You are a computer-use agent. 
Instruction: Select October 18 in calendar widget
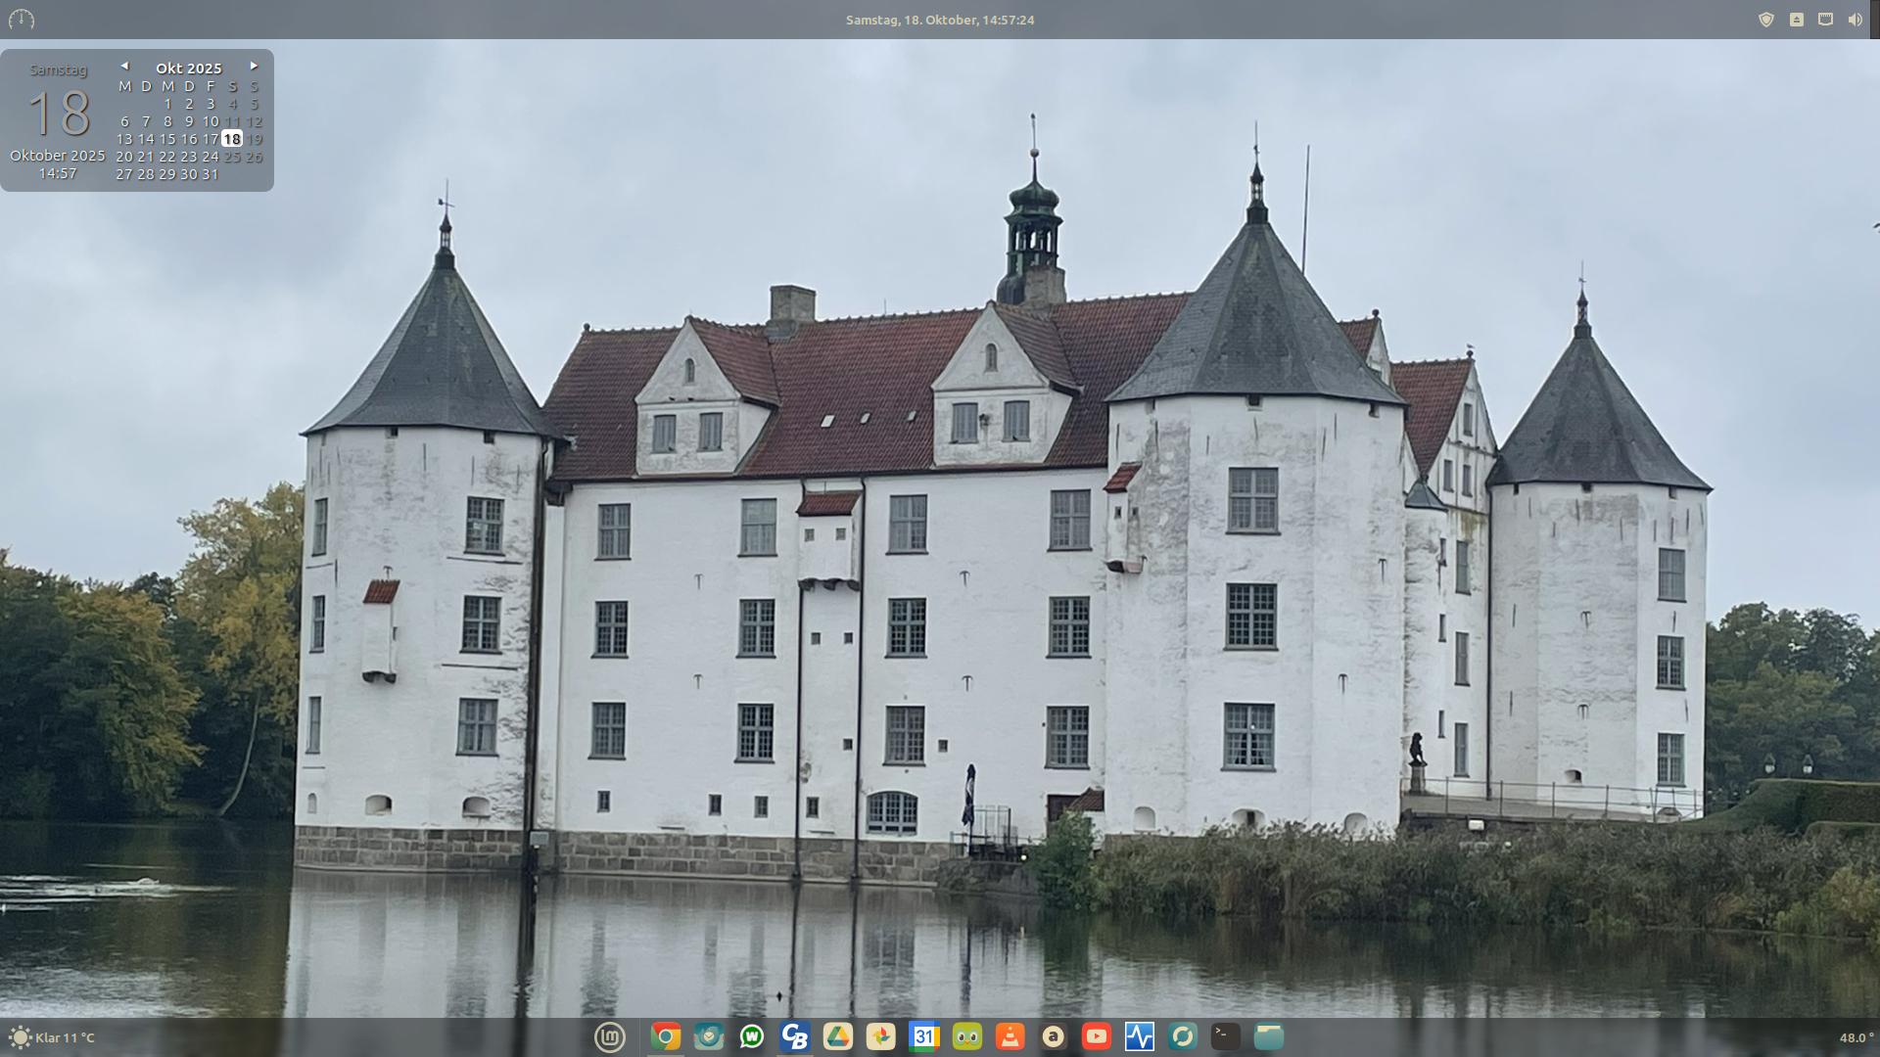coord(232,139)
